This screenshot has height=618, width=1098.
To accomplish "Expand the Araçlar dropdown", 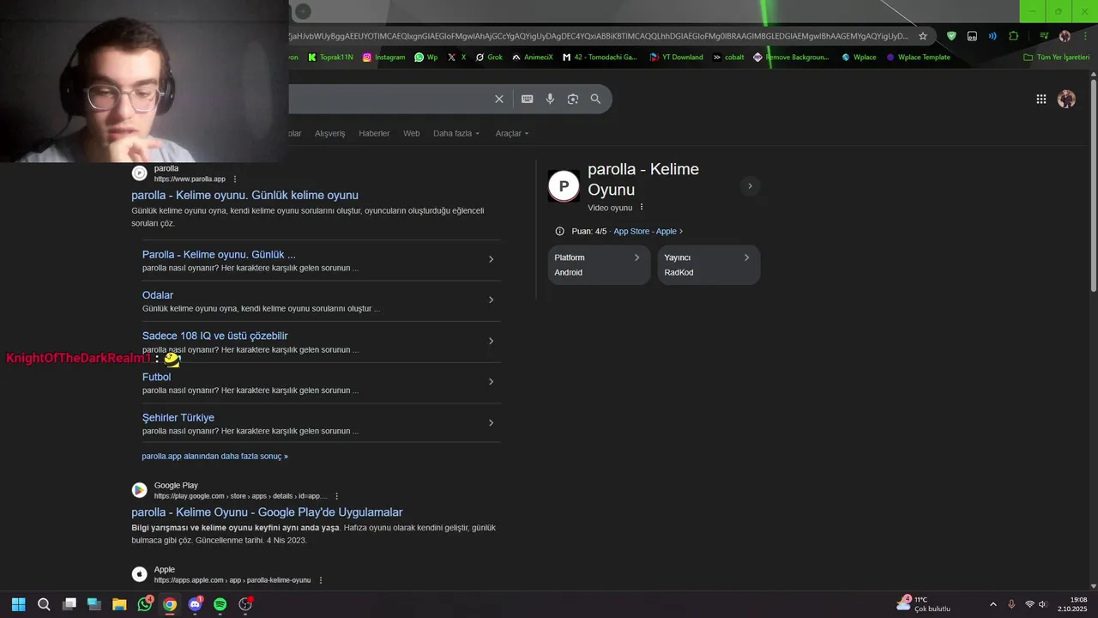I will [x=512, y=133].
